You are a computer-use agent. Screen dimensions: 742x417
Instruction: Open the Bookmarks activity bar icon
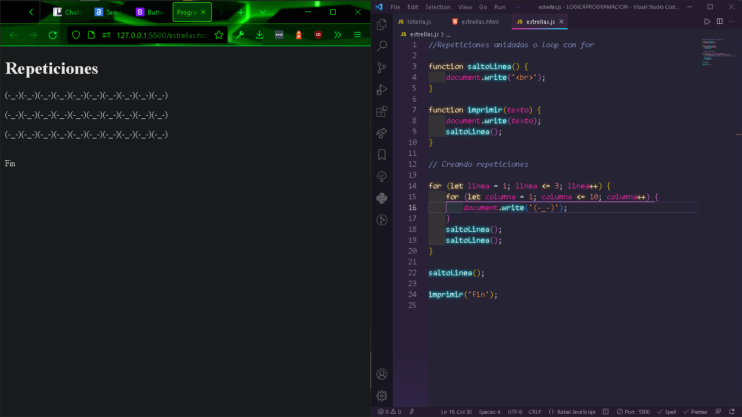pos(382,155)
